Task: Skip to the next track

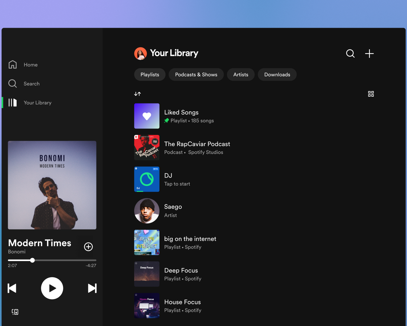Action: (92, 288)
